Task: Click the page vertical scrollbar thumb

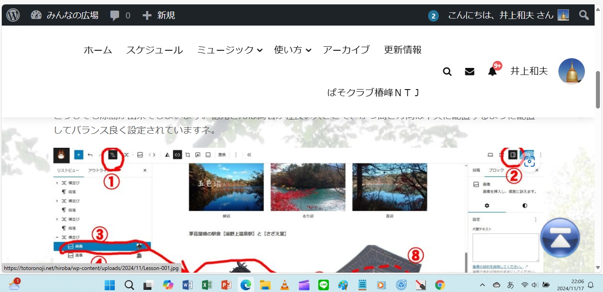Action: (x=598, y=89)
